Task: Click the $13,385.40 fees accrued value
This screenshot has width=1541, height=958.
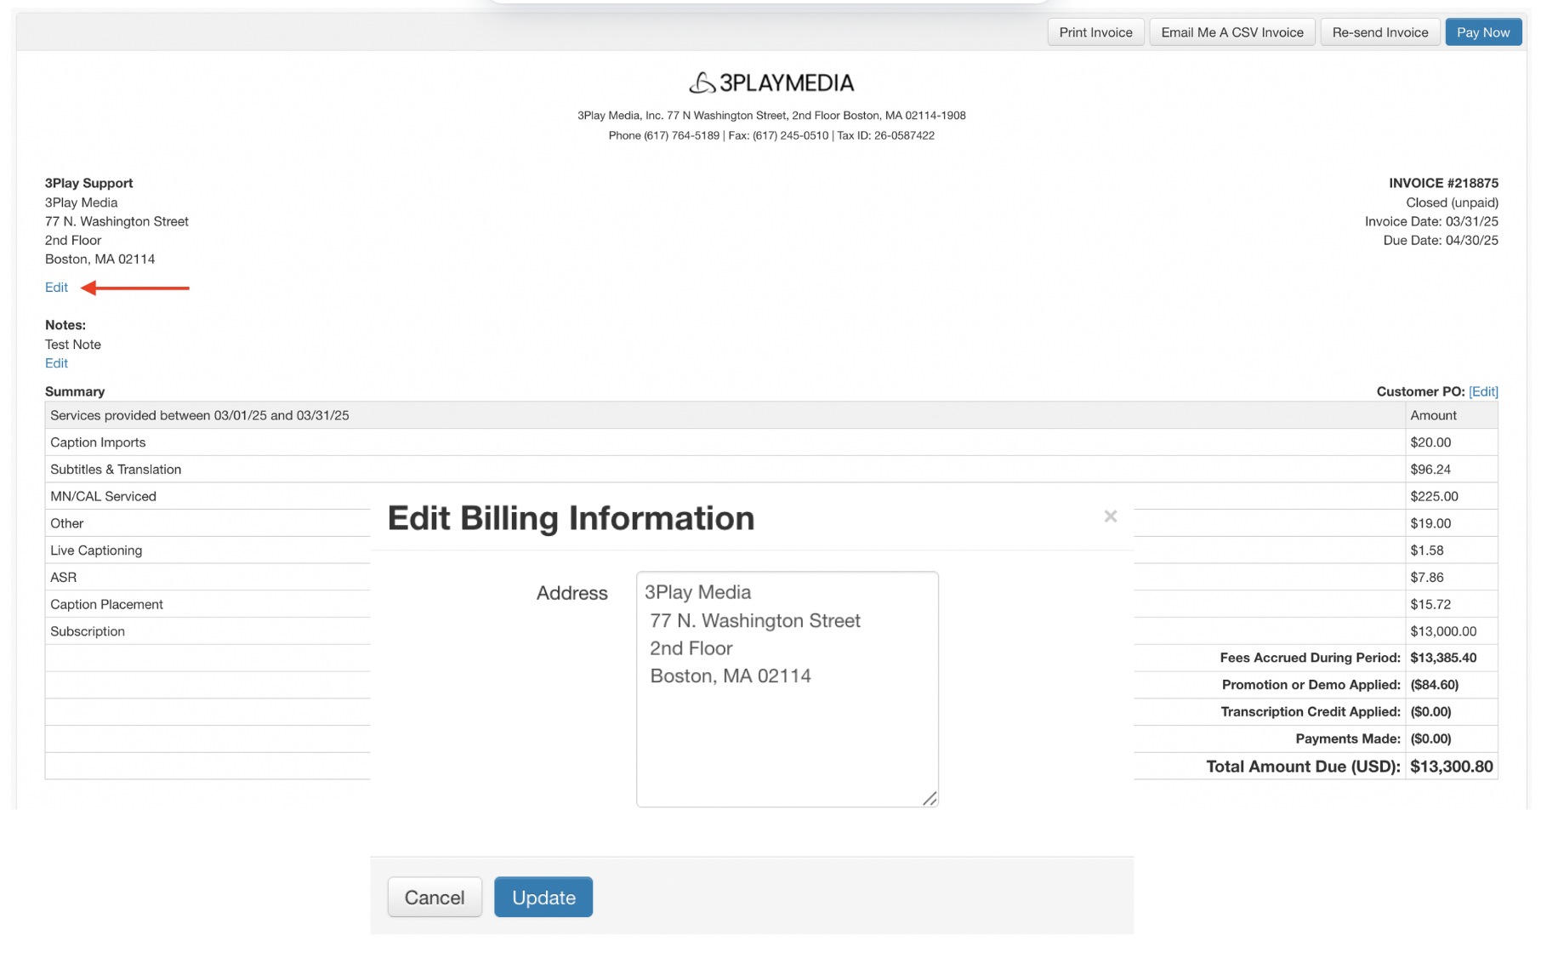Action: [1443, 658]
